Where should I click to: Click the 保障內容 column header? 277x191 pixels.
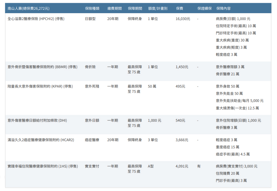pyautogui.click(x=223, y=8)
